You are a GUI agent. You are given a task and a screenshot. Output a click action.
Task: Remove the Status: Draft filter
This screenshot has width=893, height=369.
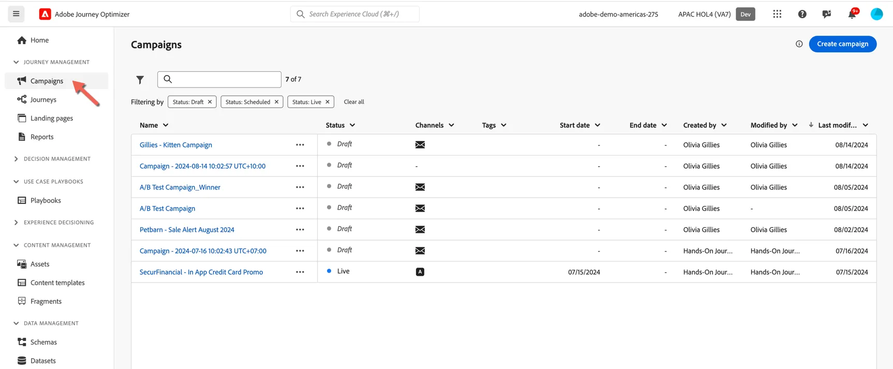pyautogui.click(x=210, y=102)
